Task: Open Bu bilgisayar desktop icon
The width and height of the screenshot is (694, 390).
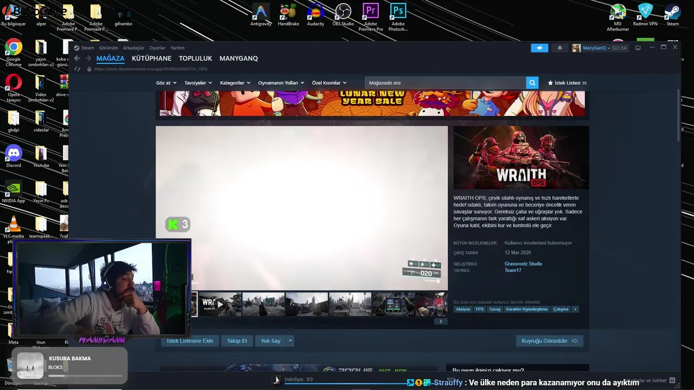Action: coord(14,15)
